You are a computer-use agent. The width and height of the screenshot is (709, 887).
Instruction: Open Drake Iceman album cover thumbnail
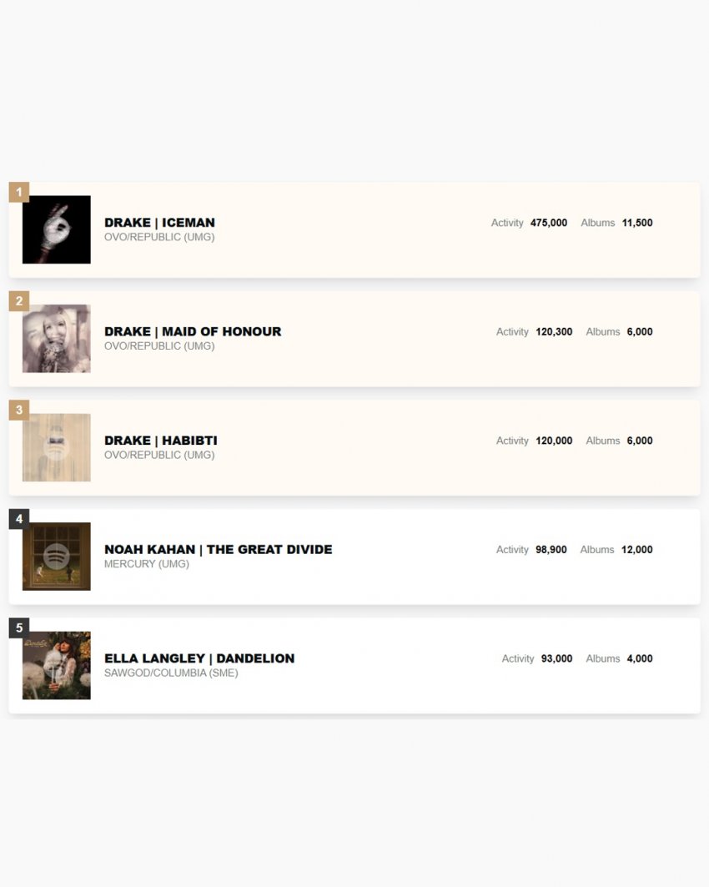tap(57, 229)
